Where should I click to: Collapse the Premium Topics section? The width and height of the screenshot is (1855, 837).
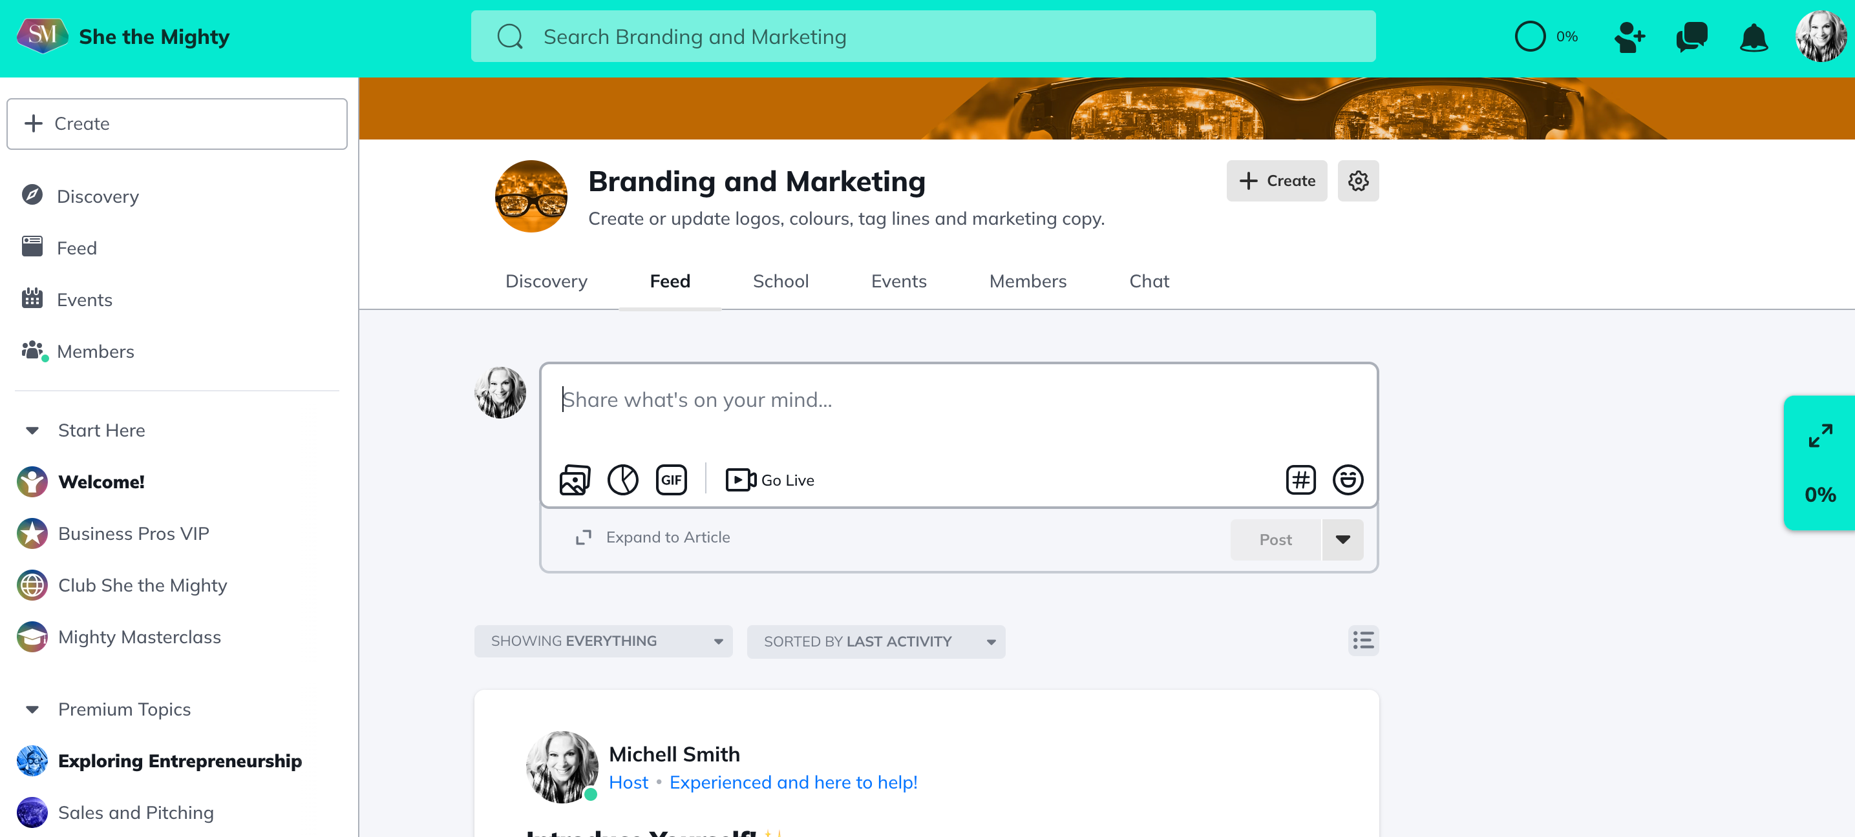point(32,710)
